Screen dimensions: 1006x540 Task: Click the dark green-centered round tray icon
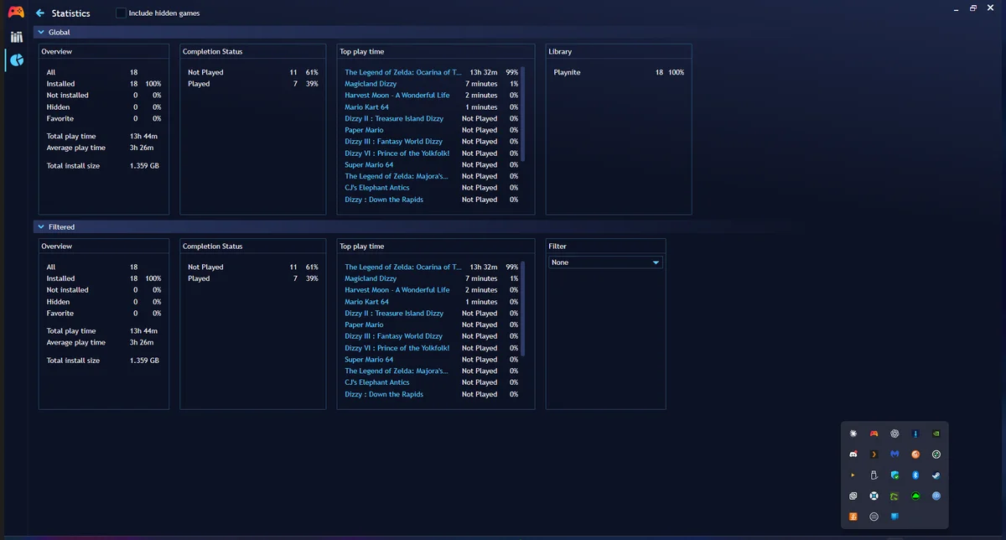pos(936,454)
